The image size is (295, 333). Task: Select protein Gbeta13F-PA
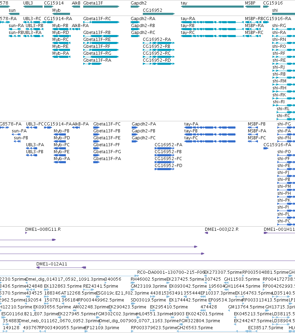click(x=96, y=162)
